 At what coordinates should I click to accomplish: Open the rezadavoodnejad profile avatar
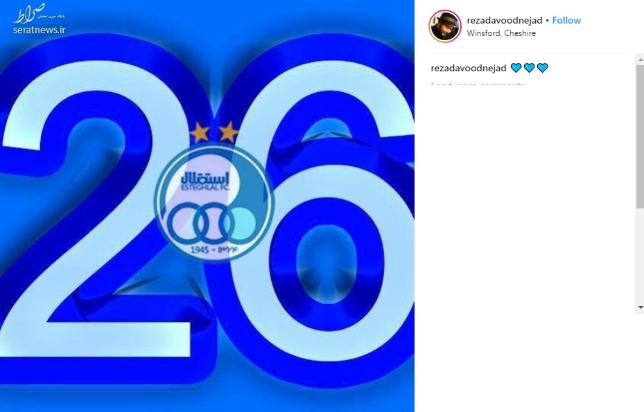445,26
